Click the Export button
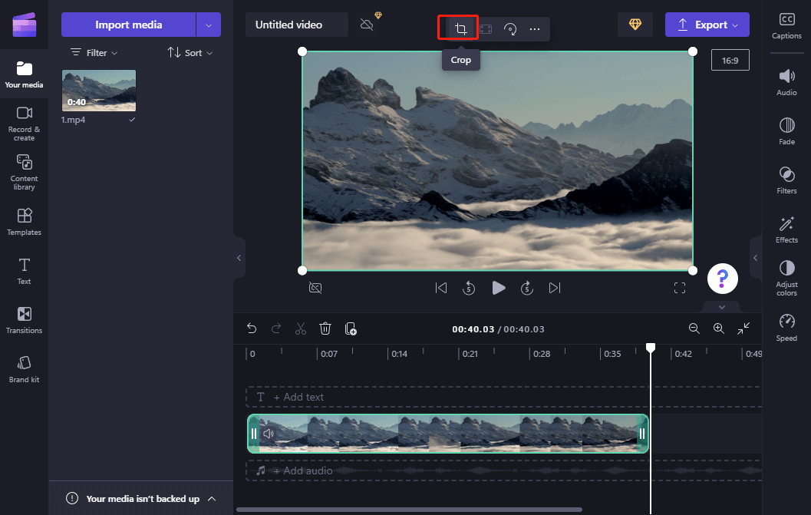811x515 pixels. (707, 25)
